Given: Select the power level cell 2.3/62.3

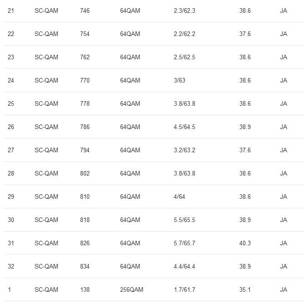Looking at the screenshot, I should tap(184, 10).
